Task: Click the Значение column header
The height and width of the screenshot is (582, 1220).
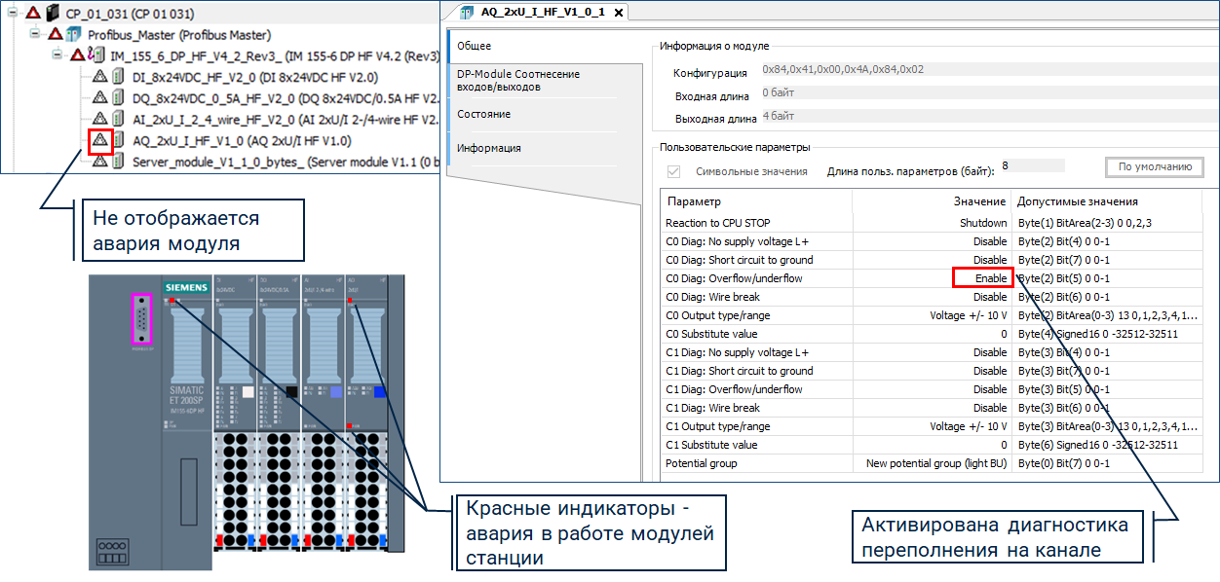Action: pyautogui.click(x=978, y=201)
